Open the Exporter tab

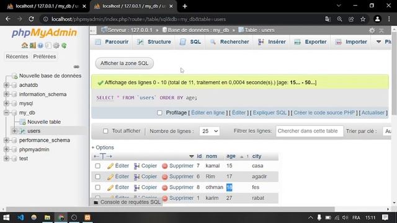tap(310, 42)
